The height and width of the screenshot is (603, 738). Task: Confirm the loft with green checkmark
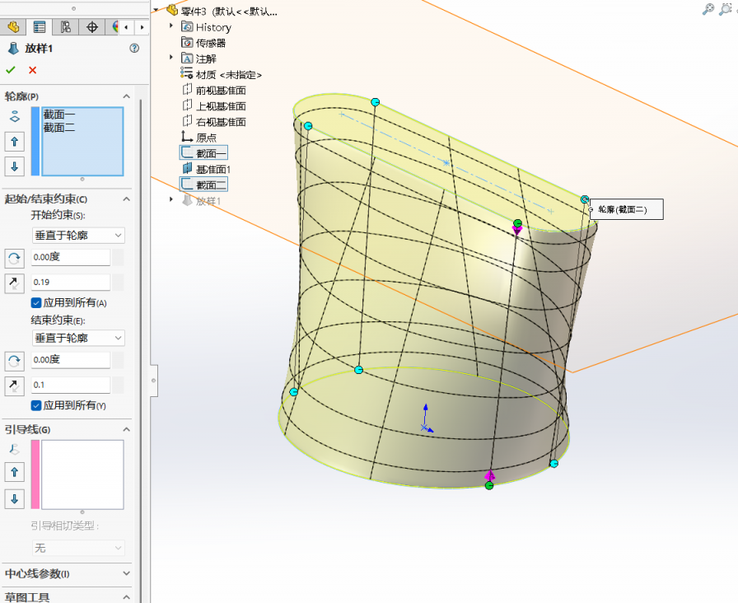point(11,71)
